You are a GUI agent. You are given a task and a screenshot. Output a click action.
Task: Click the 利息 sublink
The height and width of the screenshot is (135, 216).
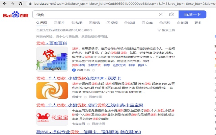click(107, 65)
